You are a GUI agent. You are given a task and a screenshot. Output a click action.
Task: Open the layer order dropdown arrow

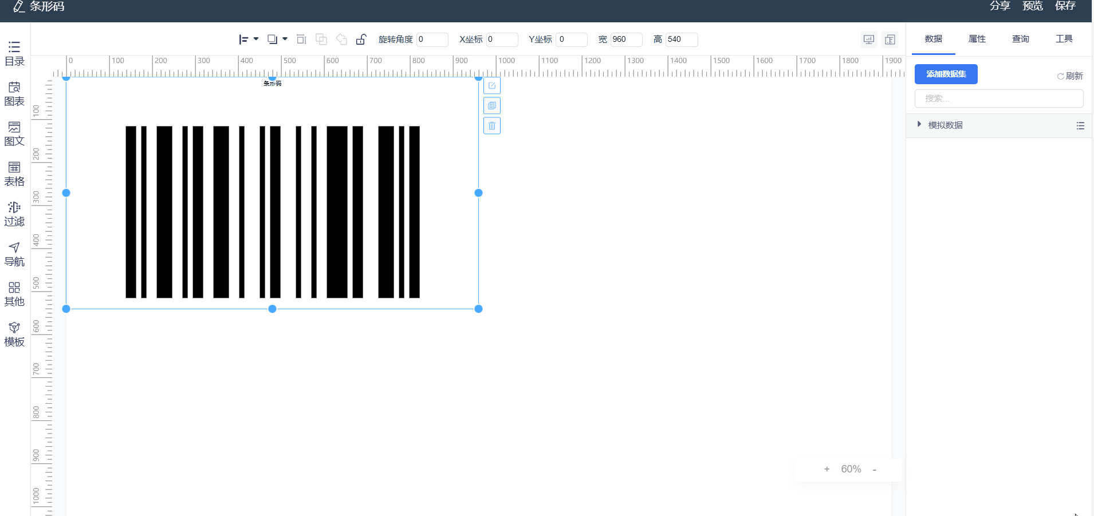tap(285, 39)
